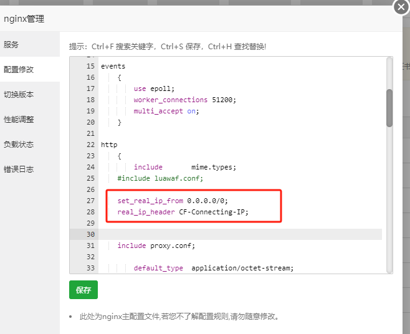
Task: Click line number 22 beside http
Action: [90, 145]
